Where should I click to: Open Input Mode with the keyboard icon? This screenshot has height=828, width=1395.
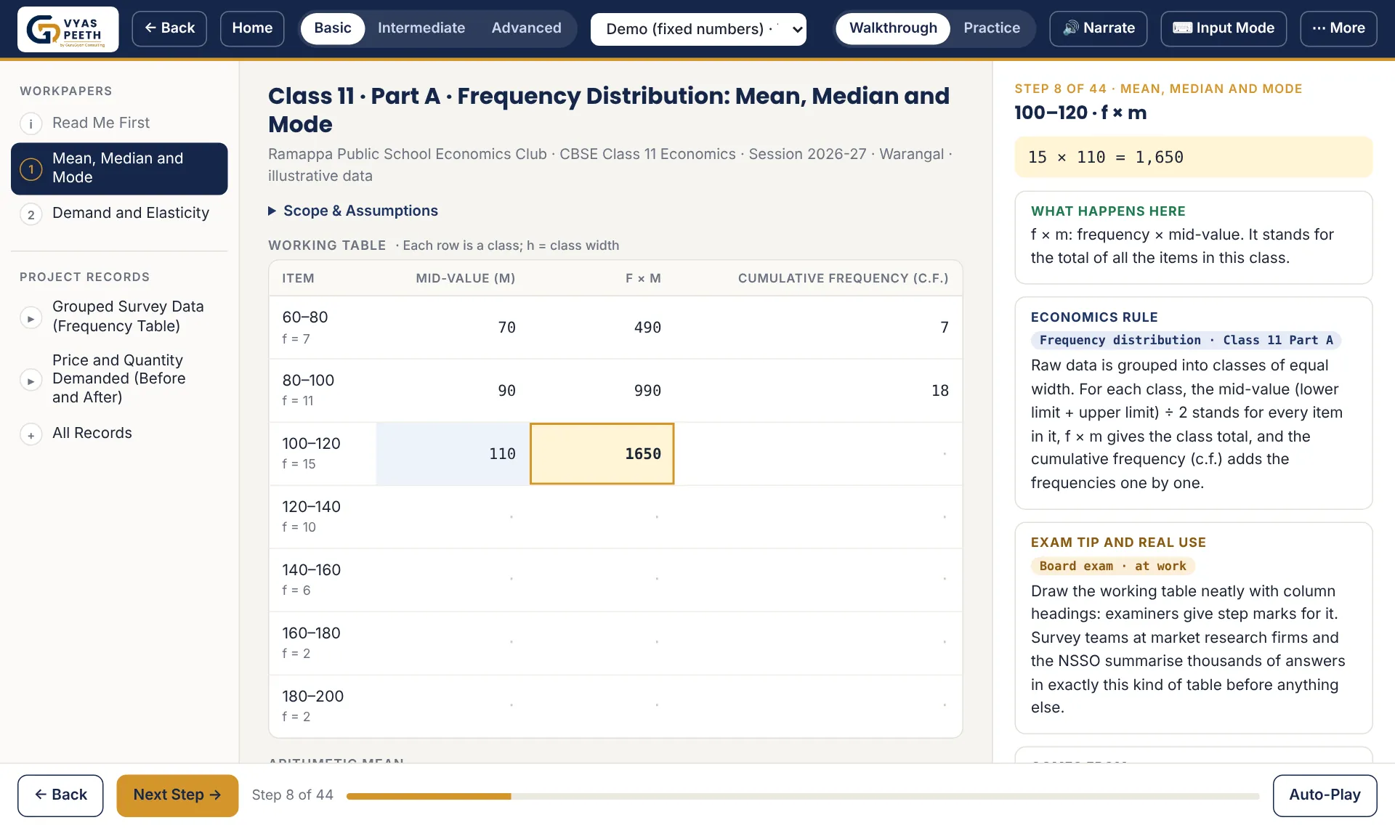click(x=1223, y=28)
